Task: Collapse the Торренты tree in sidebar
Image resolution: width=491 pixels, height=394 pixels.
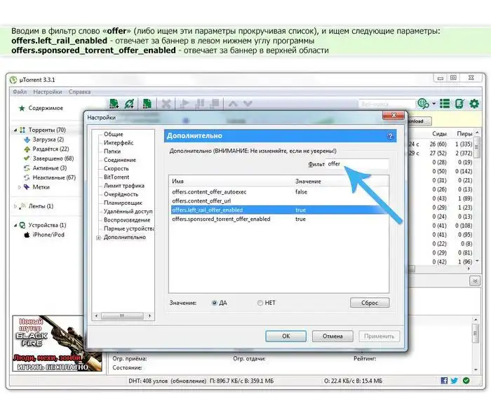Action: click(x=16, y=130)
